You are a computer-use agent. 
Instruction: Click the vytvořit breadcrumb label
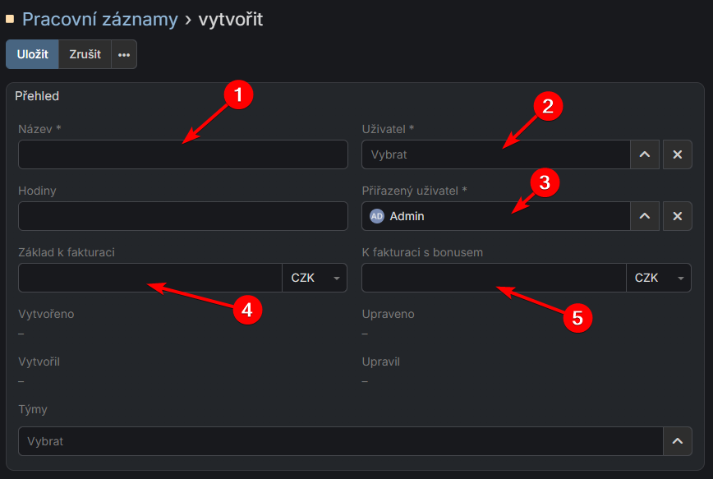click(229, 19)
